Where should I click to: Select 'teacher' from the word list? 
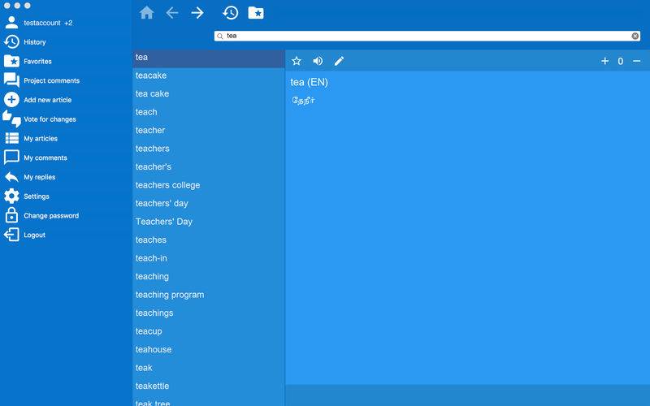[x=150, y=130]
